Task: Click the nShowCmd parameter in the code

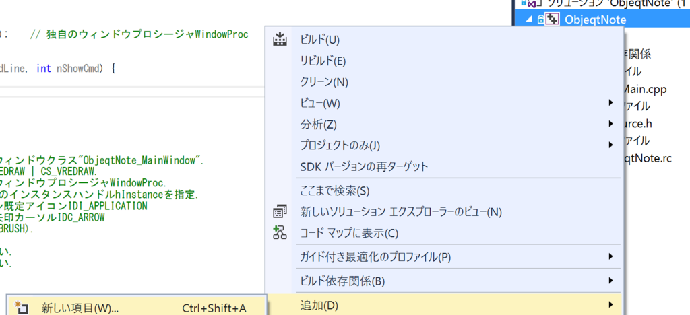Action: (80, 69)
